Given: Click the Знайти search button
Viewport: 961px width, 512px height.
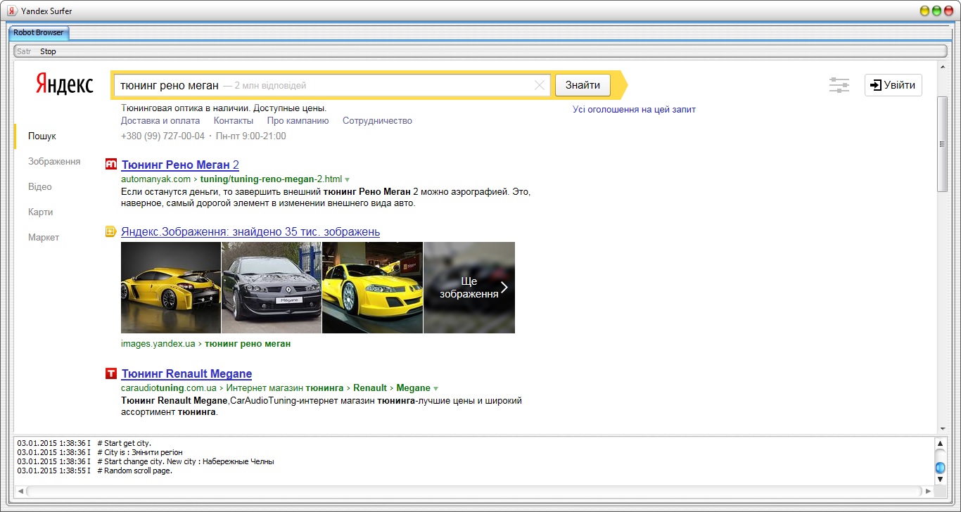Looking at the screenshot, I should [x=583, y=85].
